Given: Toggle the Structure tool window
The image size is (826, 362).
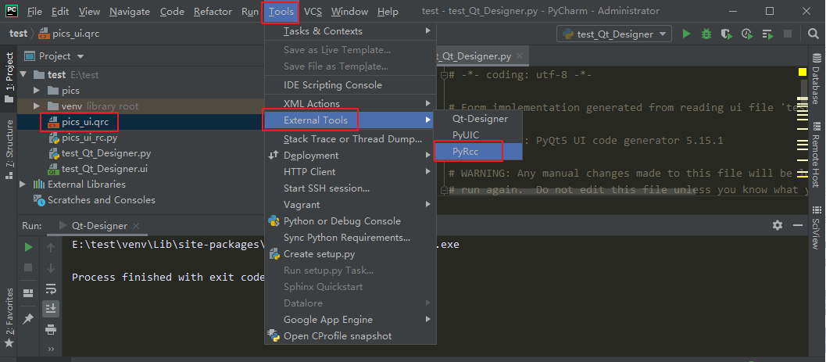Looking at the screenshot, I should pos(9,150).
